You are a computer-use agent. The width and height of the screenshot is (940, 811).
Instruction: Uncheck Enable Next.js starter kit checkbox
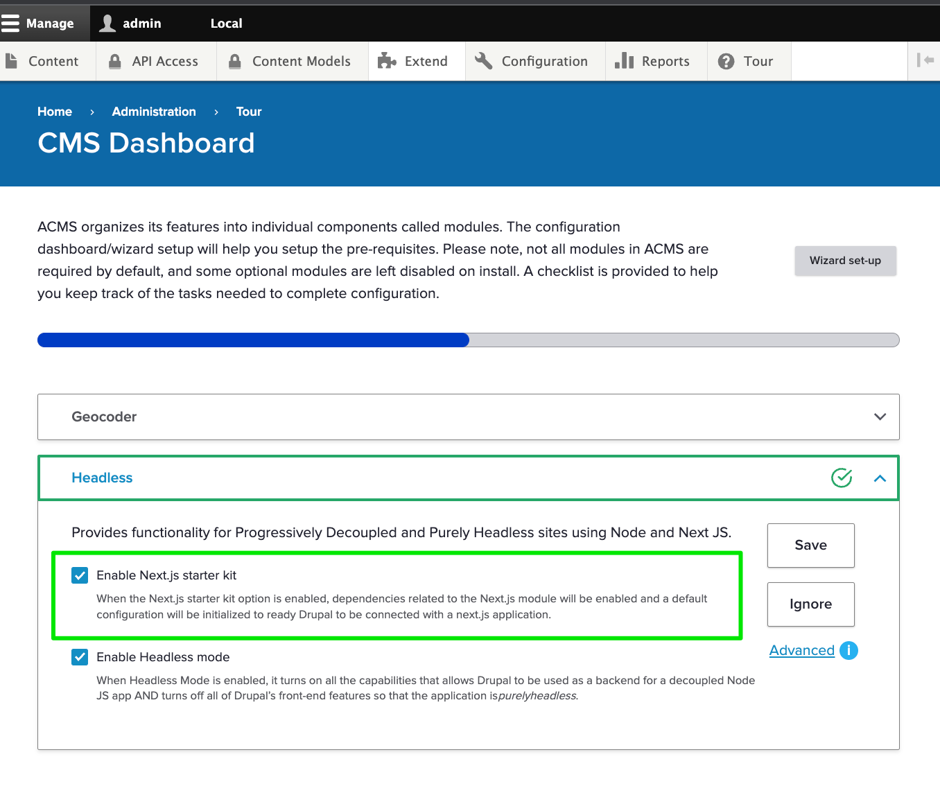80,575
